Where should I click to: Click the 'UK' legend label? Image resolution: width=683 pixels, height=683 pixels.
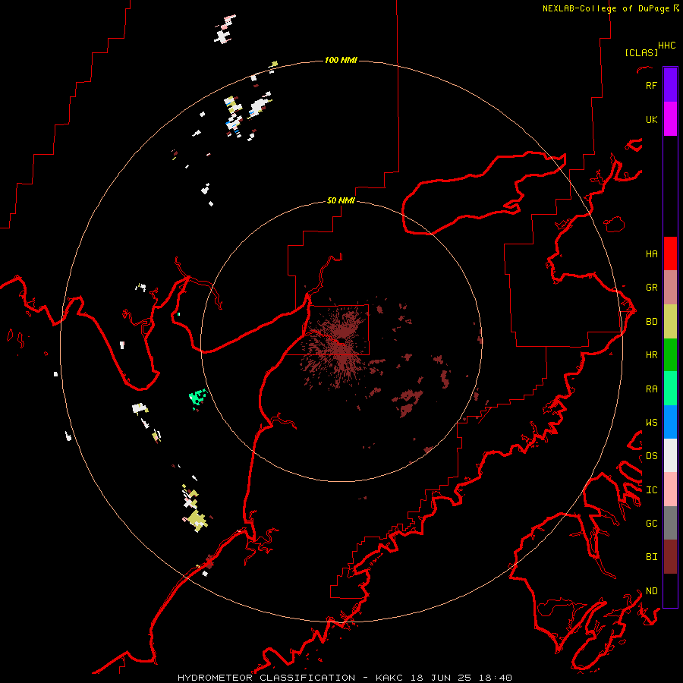coord(651,119)
